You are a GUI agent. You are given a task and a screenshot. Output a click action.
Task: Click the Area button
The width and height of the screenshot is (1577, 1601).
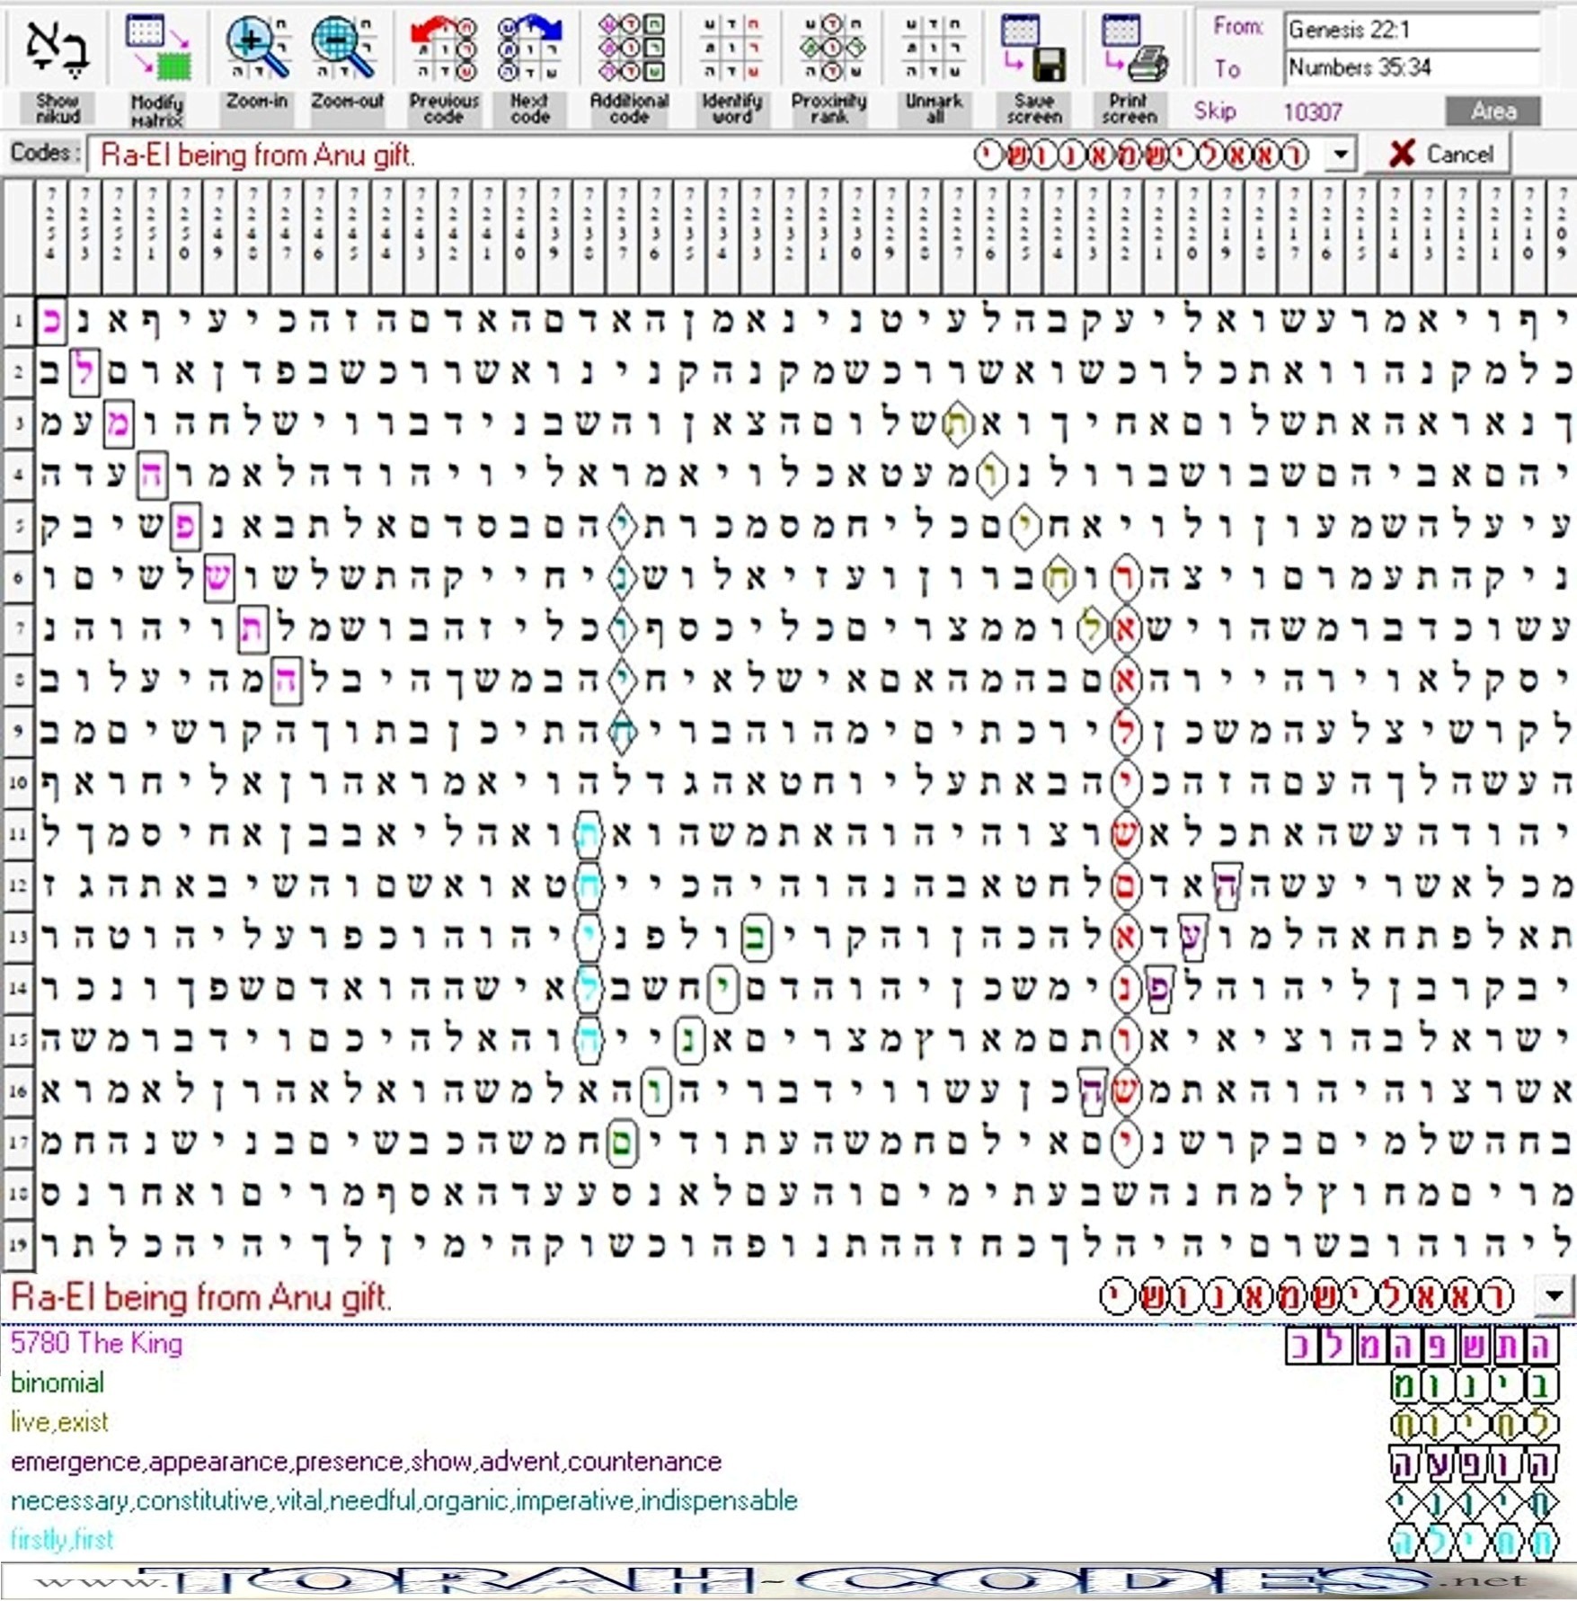click(1493, 111)
